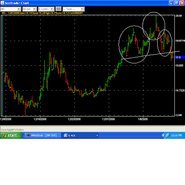Click the Java icon in title bar
This screenshot has width=185, height=185.
(2, 3)
